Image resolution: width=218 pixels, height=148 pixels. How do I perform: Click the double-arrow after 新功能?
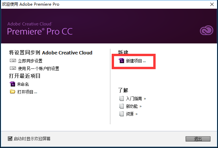click(141, 106)
